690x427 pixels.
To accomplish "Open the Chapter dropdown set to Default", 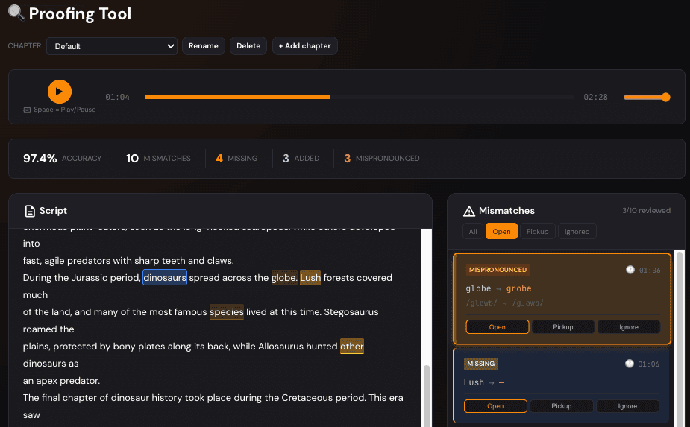I will [x=112, y=46].
